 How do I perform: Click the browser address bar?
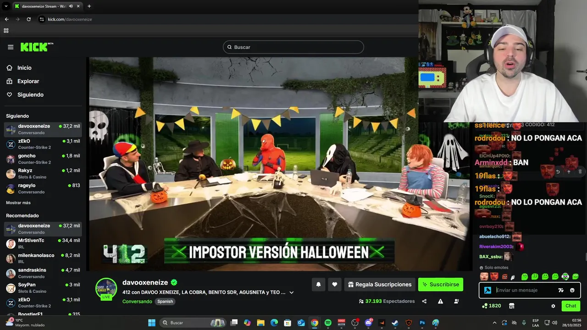[227, 19]
